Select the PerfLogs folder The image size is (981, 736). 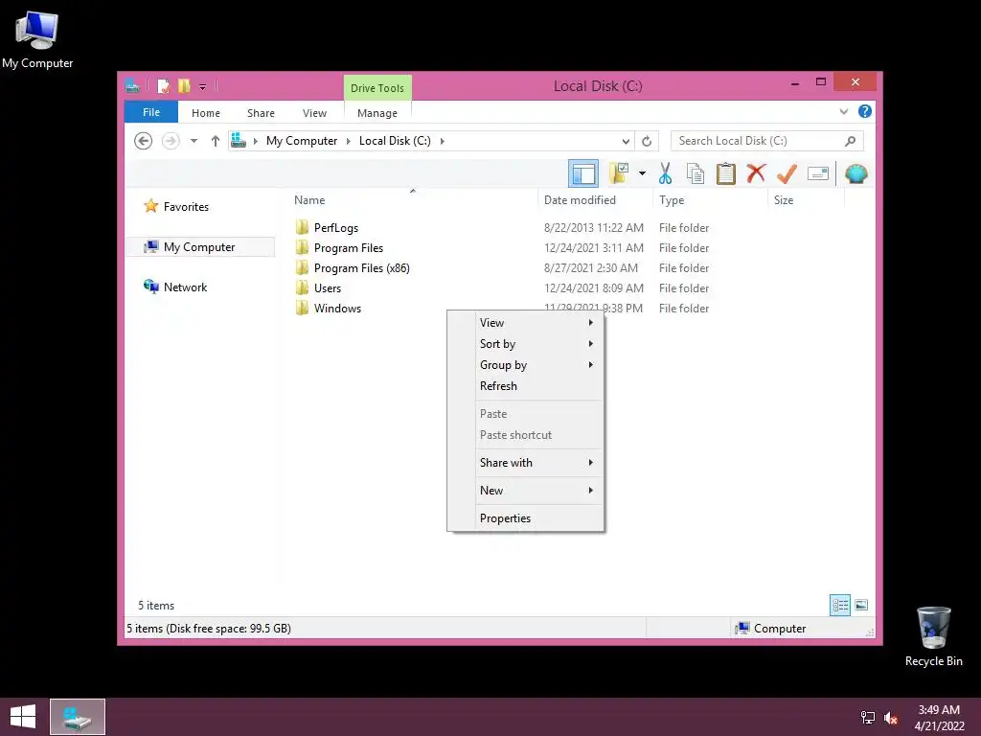[336, 228]
